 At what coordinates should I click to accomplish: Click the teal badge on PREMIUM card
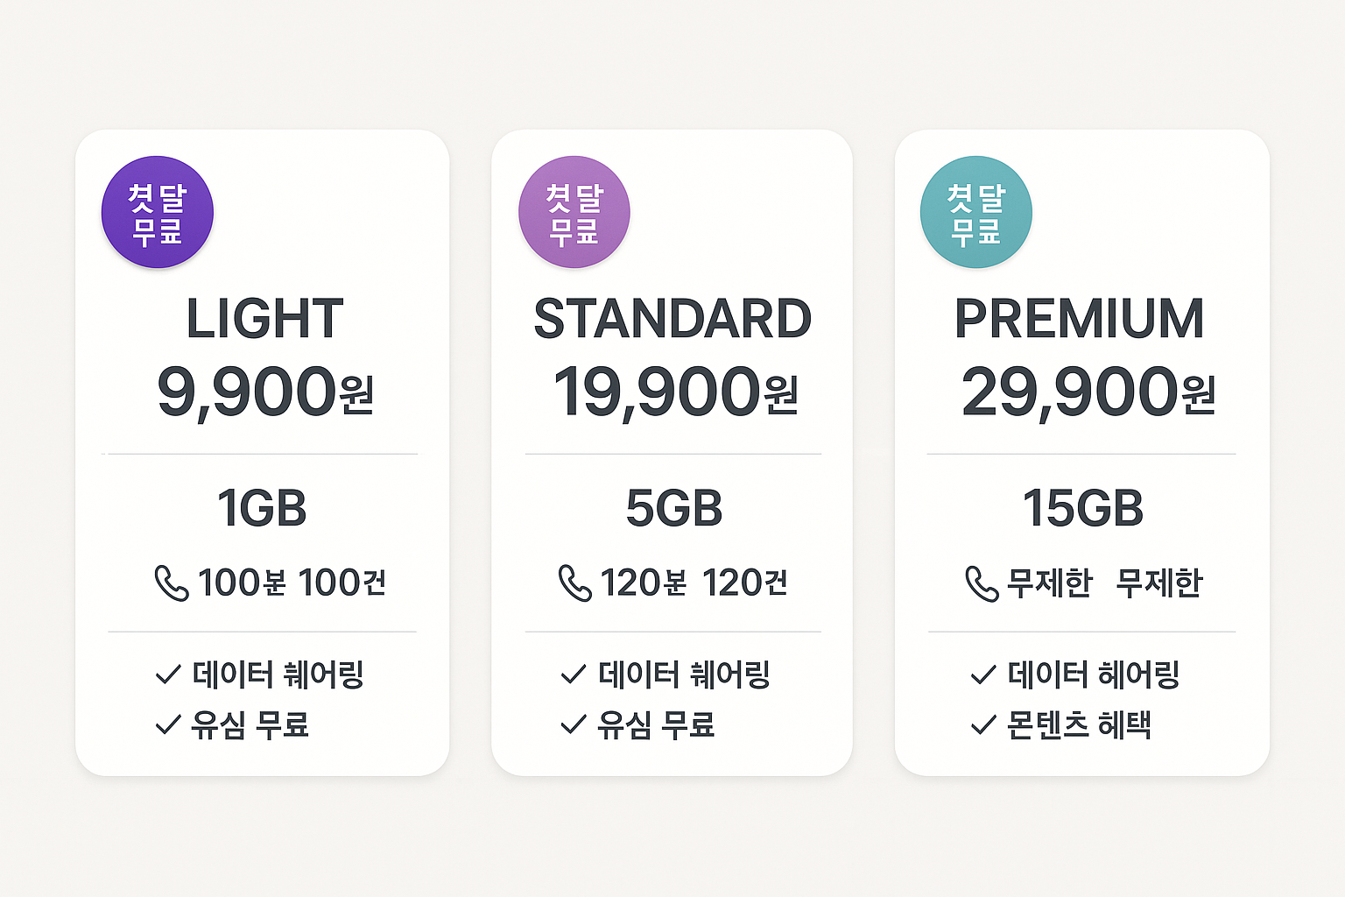coord(976,212)
